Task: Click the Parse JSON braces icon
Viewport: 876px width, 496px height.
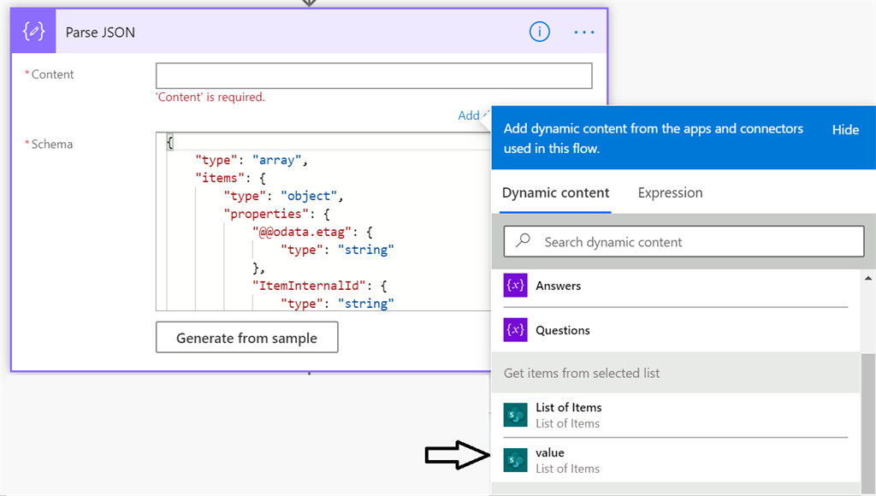Action: 33,31
